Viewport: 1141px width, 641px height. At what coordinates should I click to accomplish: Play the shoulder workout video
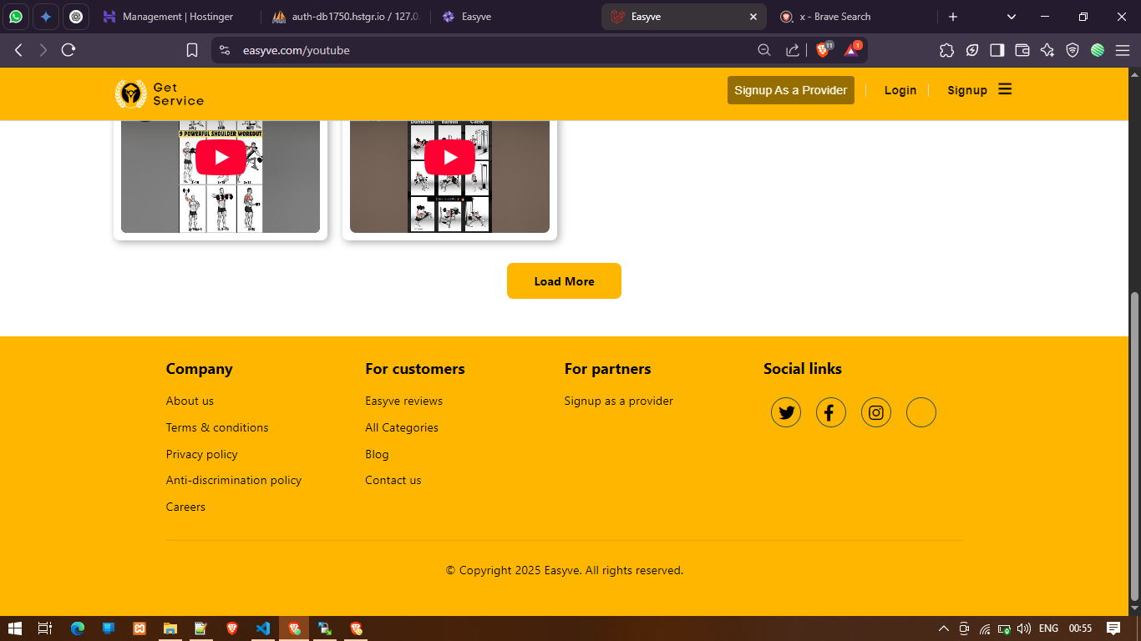point(221,157)
